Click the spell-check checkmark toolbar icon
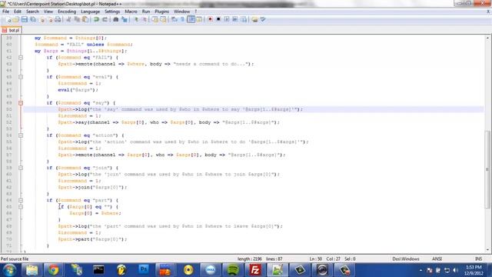Image resolution: width=492 pixels, height=277 pixels. coord(263,19)
